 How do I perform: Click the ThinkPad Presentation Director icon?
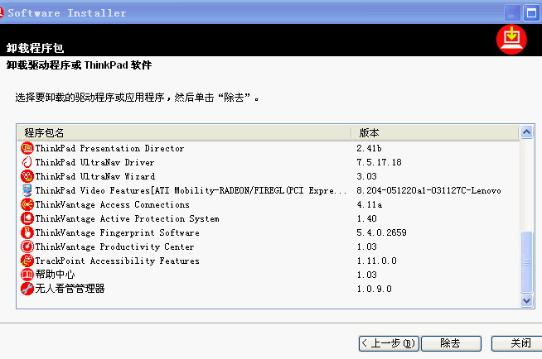point(27,148)
